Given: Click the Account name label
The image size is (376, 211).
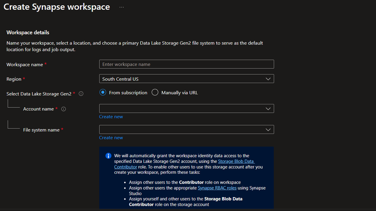Looking at the screenshot, I should coord(38,109).
